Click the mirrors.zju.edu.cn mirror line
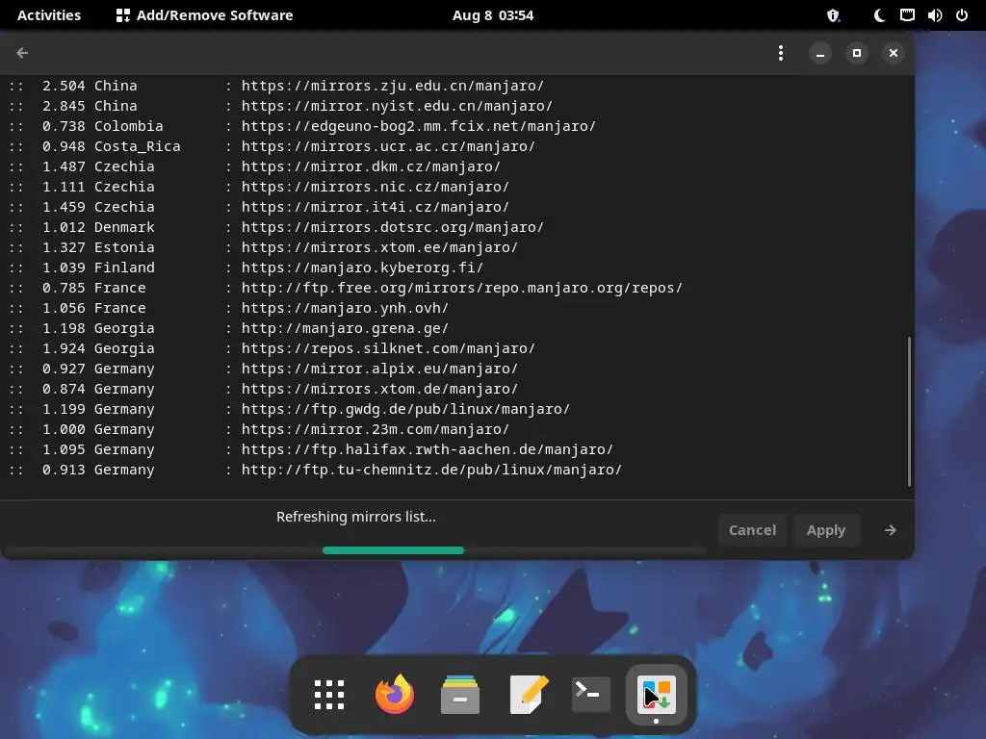This screenshot has width=986, height=739. (276, 86)
